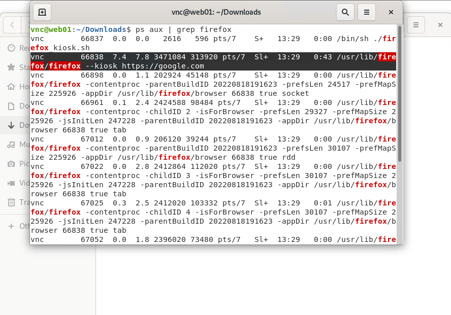Open the Music note icon in sidebar

[x=11, y=145]
